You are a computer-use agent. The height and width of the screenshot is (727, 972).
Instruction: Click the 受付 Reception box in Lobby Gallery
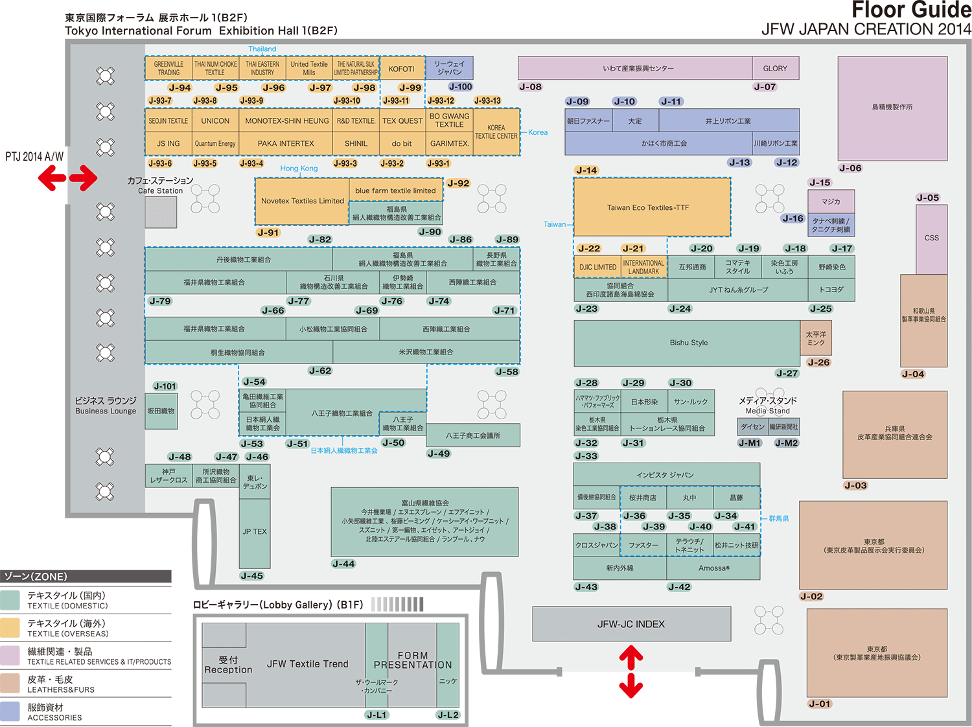coord(225,665)
